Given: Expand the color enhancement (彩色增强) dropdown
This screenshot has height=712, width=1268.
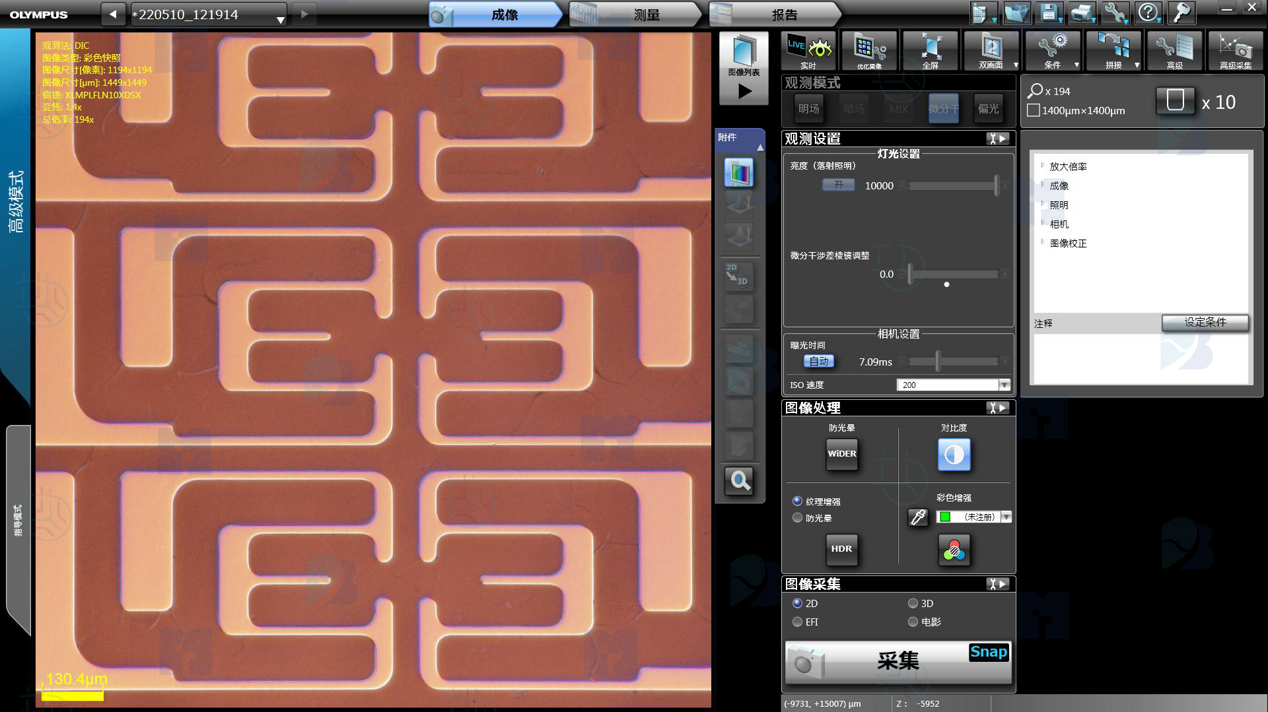Looking at the screenshot, I should pos(1006,517).
